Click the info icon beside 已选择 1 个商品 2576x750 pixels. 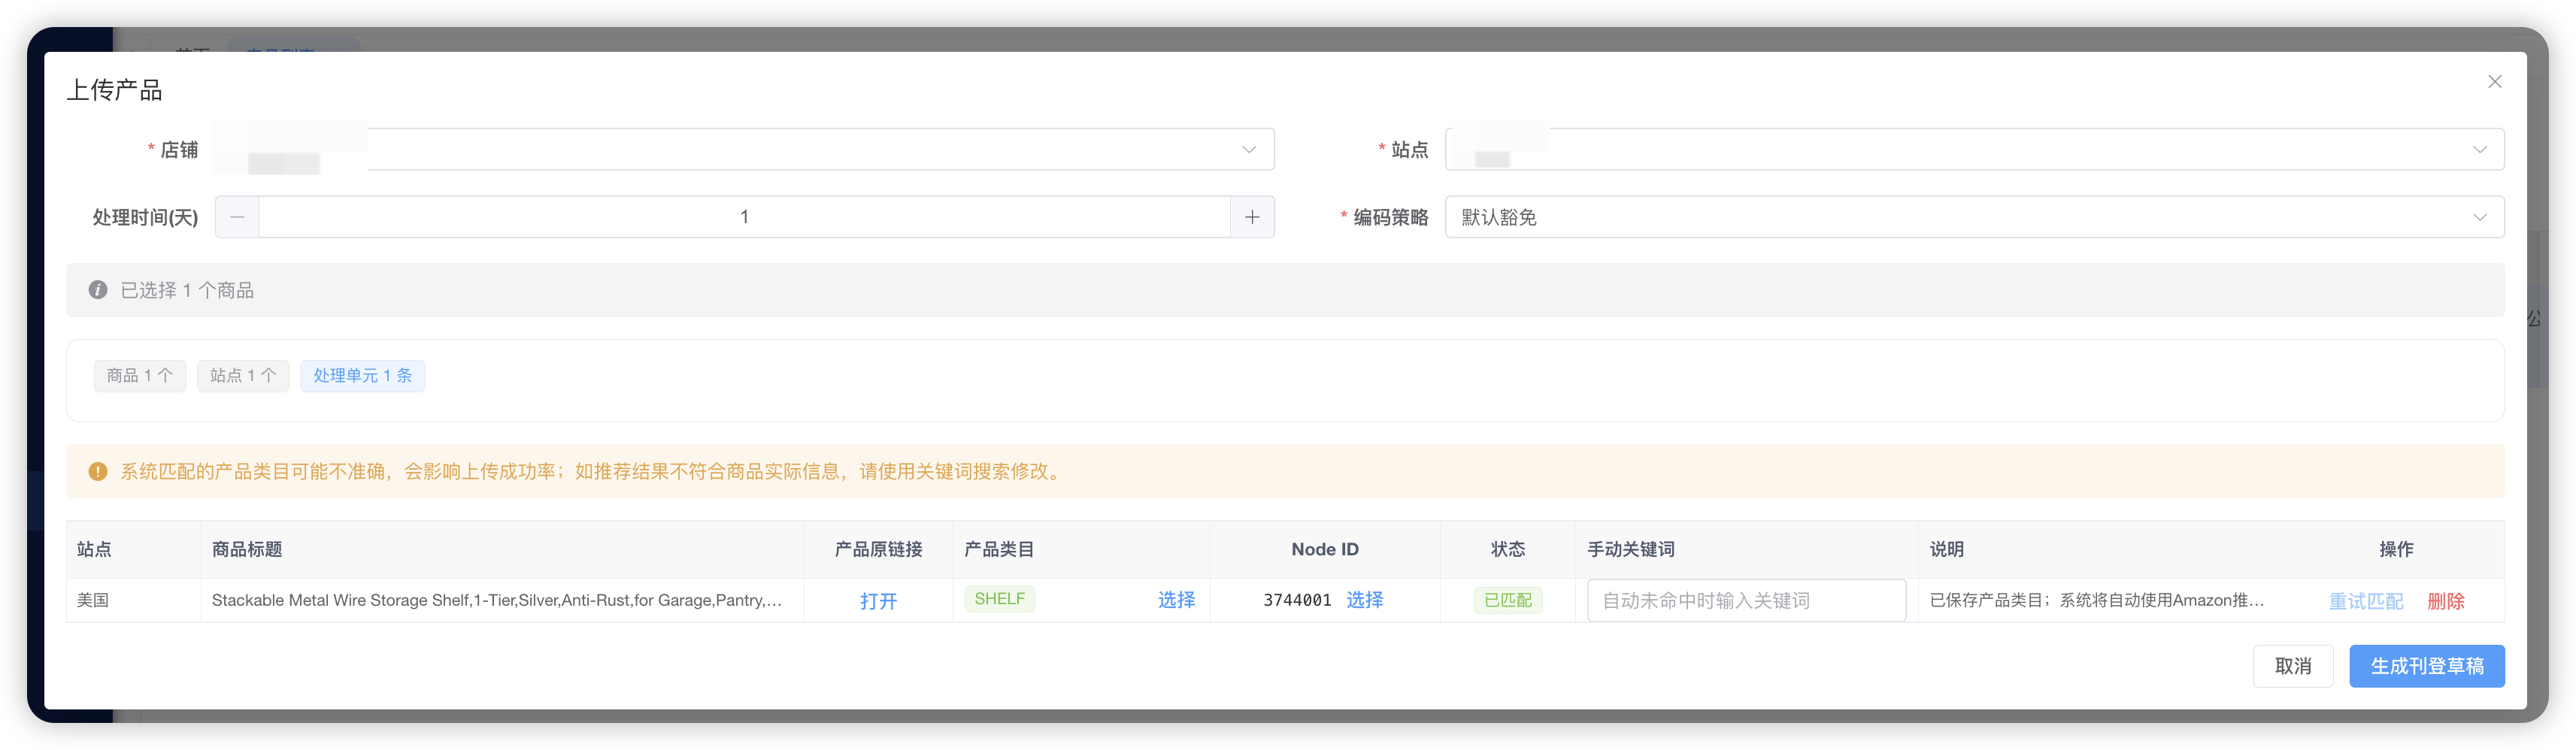(98, 290)
